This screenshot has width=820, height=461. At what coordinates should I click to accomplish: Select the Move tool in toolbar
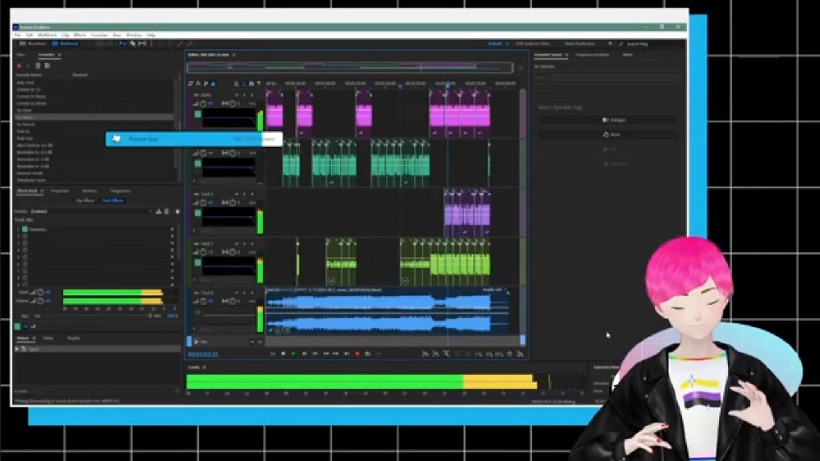click(123, 44)
